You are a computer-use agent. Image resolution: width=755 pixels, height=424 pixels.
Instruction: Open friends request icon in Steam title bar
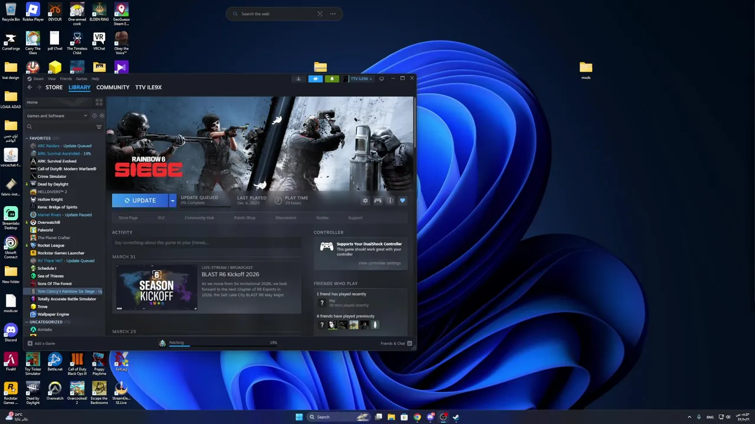coord(298,78)
